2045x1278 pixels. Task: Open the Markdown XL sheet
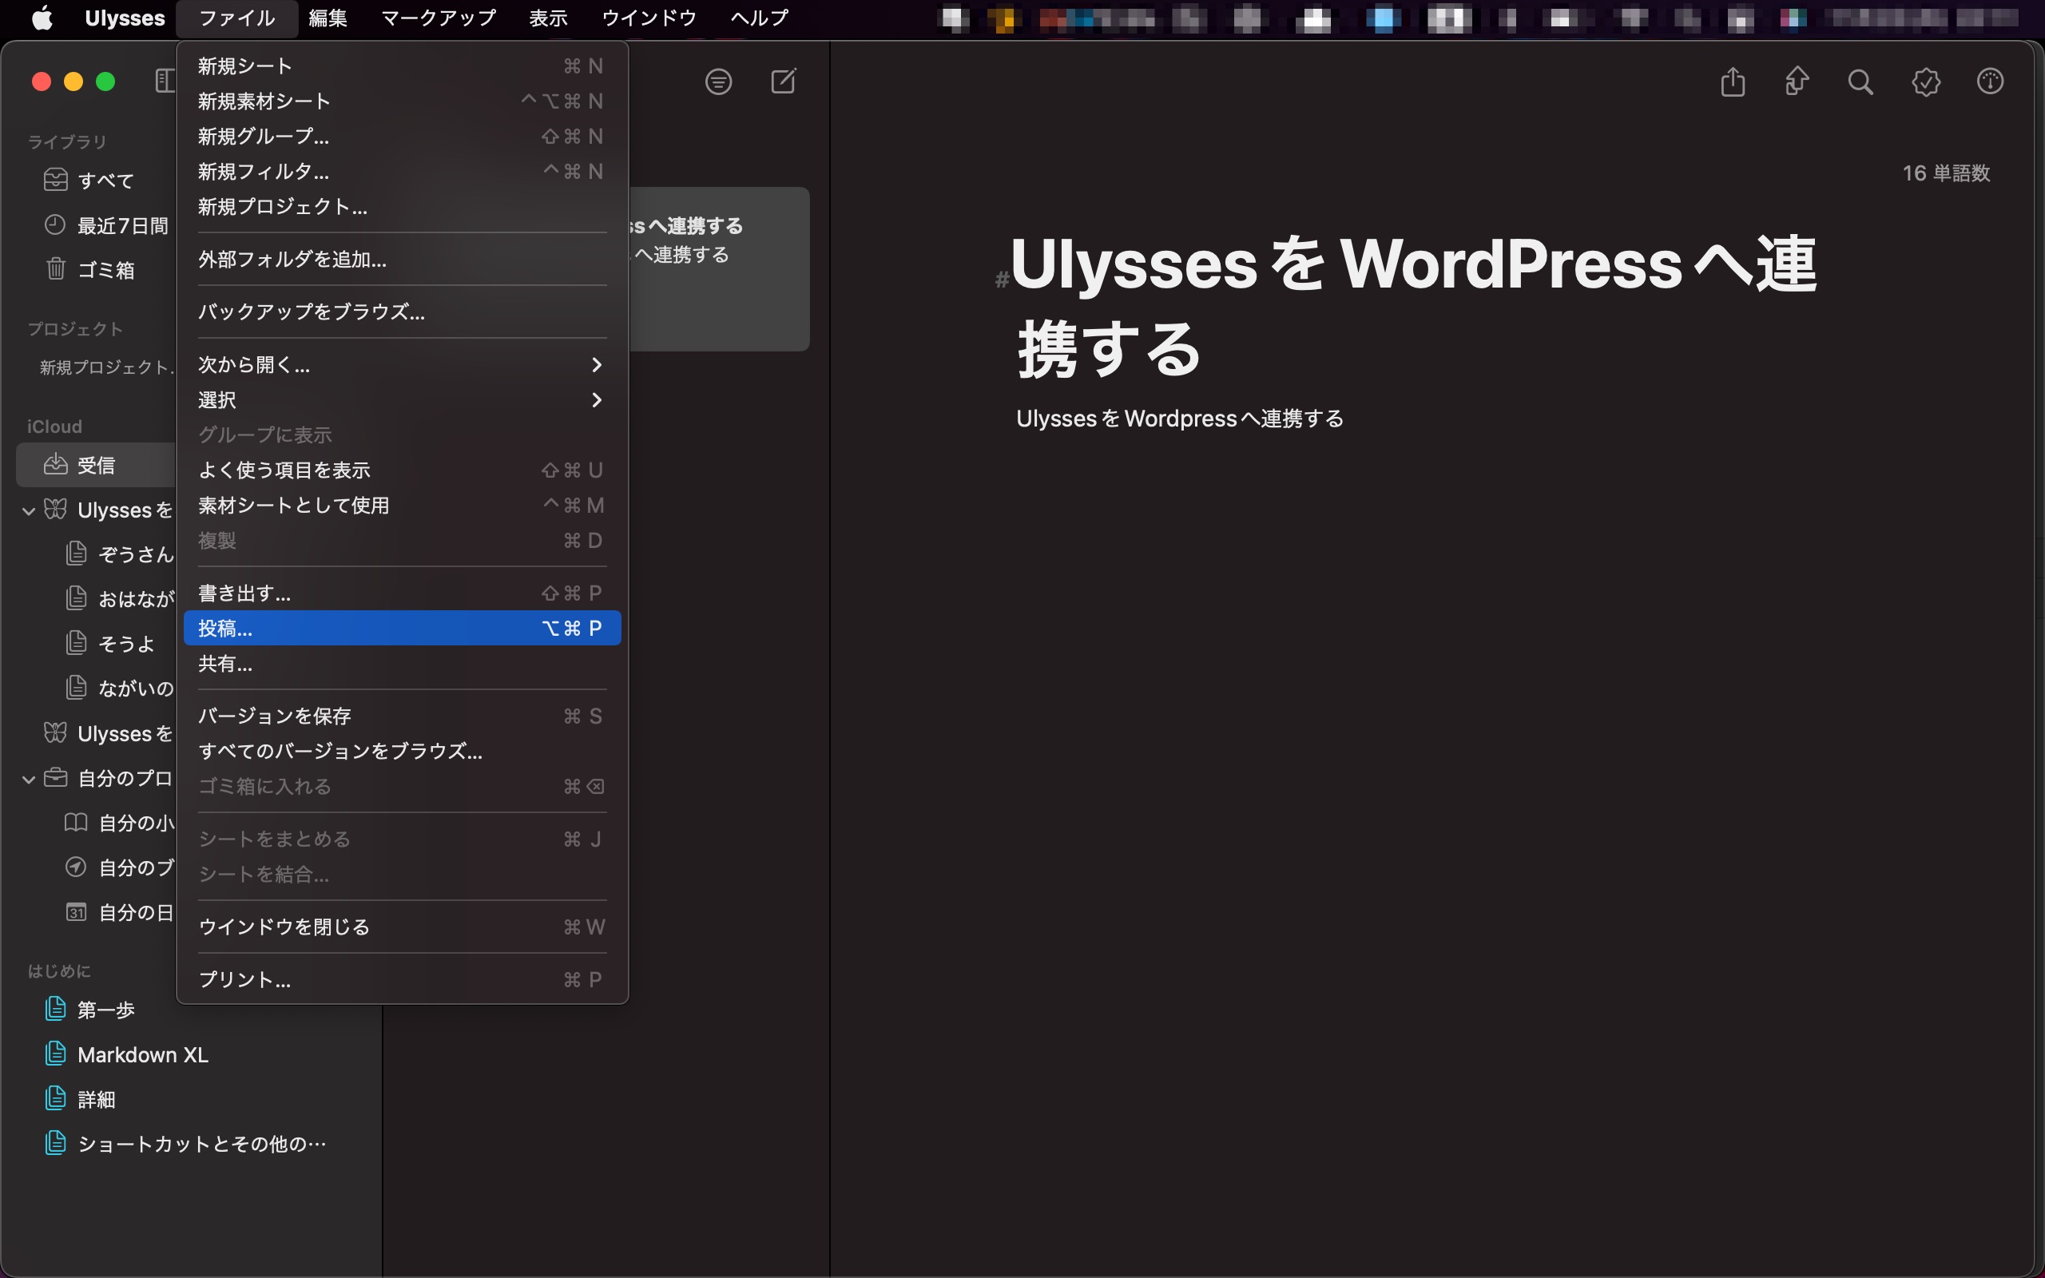(x=126, y=1055)
